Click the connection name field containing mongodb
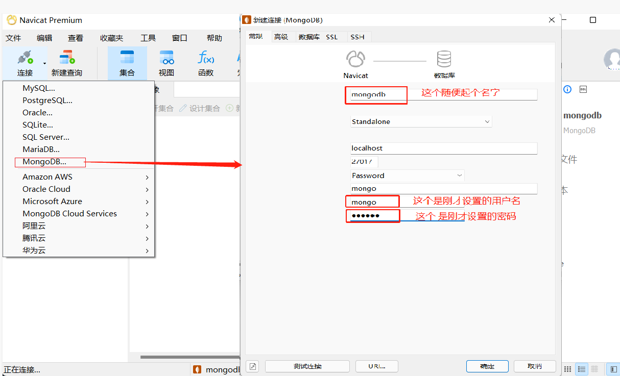The width and height of the screenshot is (620, 376). tap(376, 95)
